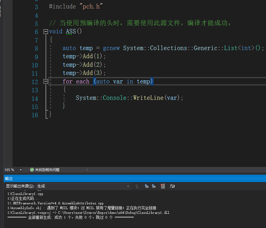
Task: Place cursor on the gcnew keyword
Action: point(111,48)
